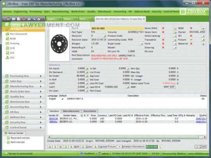Click the MRP button
The width and height of the screenshot is (211, 158).
(172, 87)
